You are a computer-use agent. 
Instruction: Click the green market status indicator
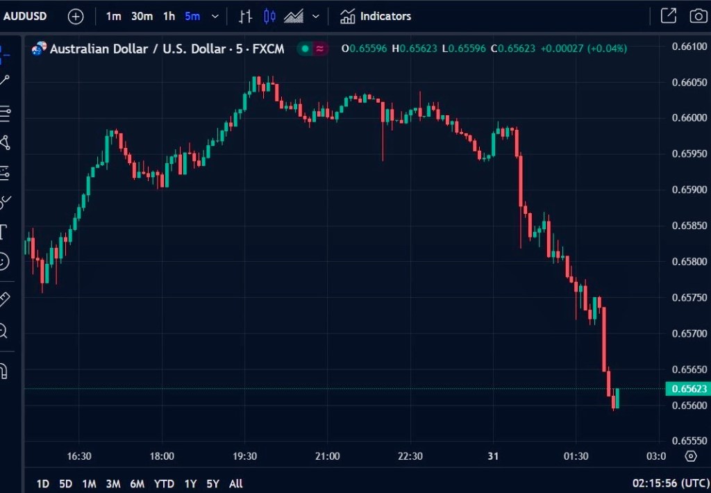pyautogui.click(x=305, y=49)
